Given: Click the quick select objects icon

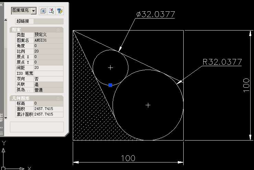Looking at the screenshot, I should [43, 11].
